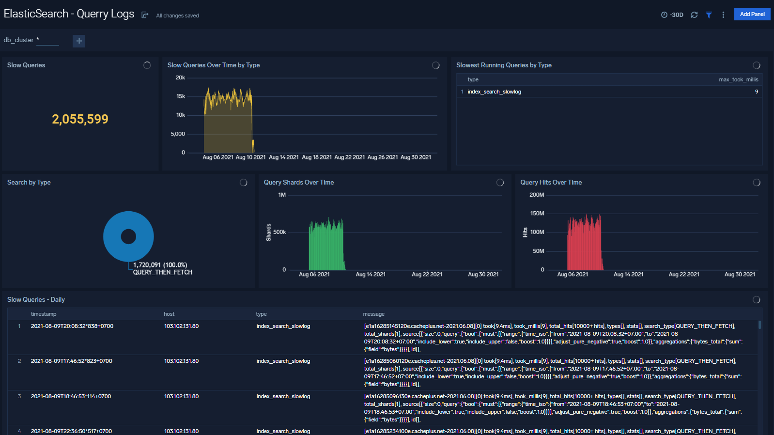This screenshot has width=774, height=435.
Task: Open the -30D time range selector
Action: coord(672,15)
